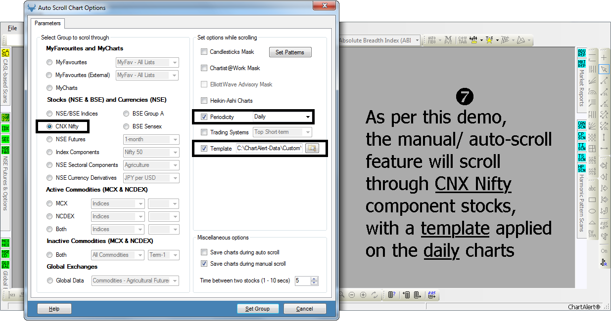Click the NSE CD sidebar icon
This screenshot has width=611, height=321.
(5, 254)
